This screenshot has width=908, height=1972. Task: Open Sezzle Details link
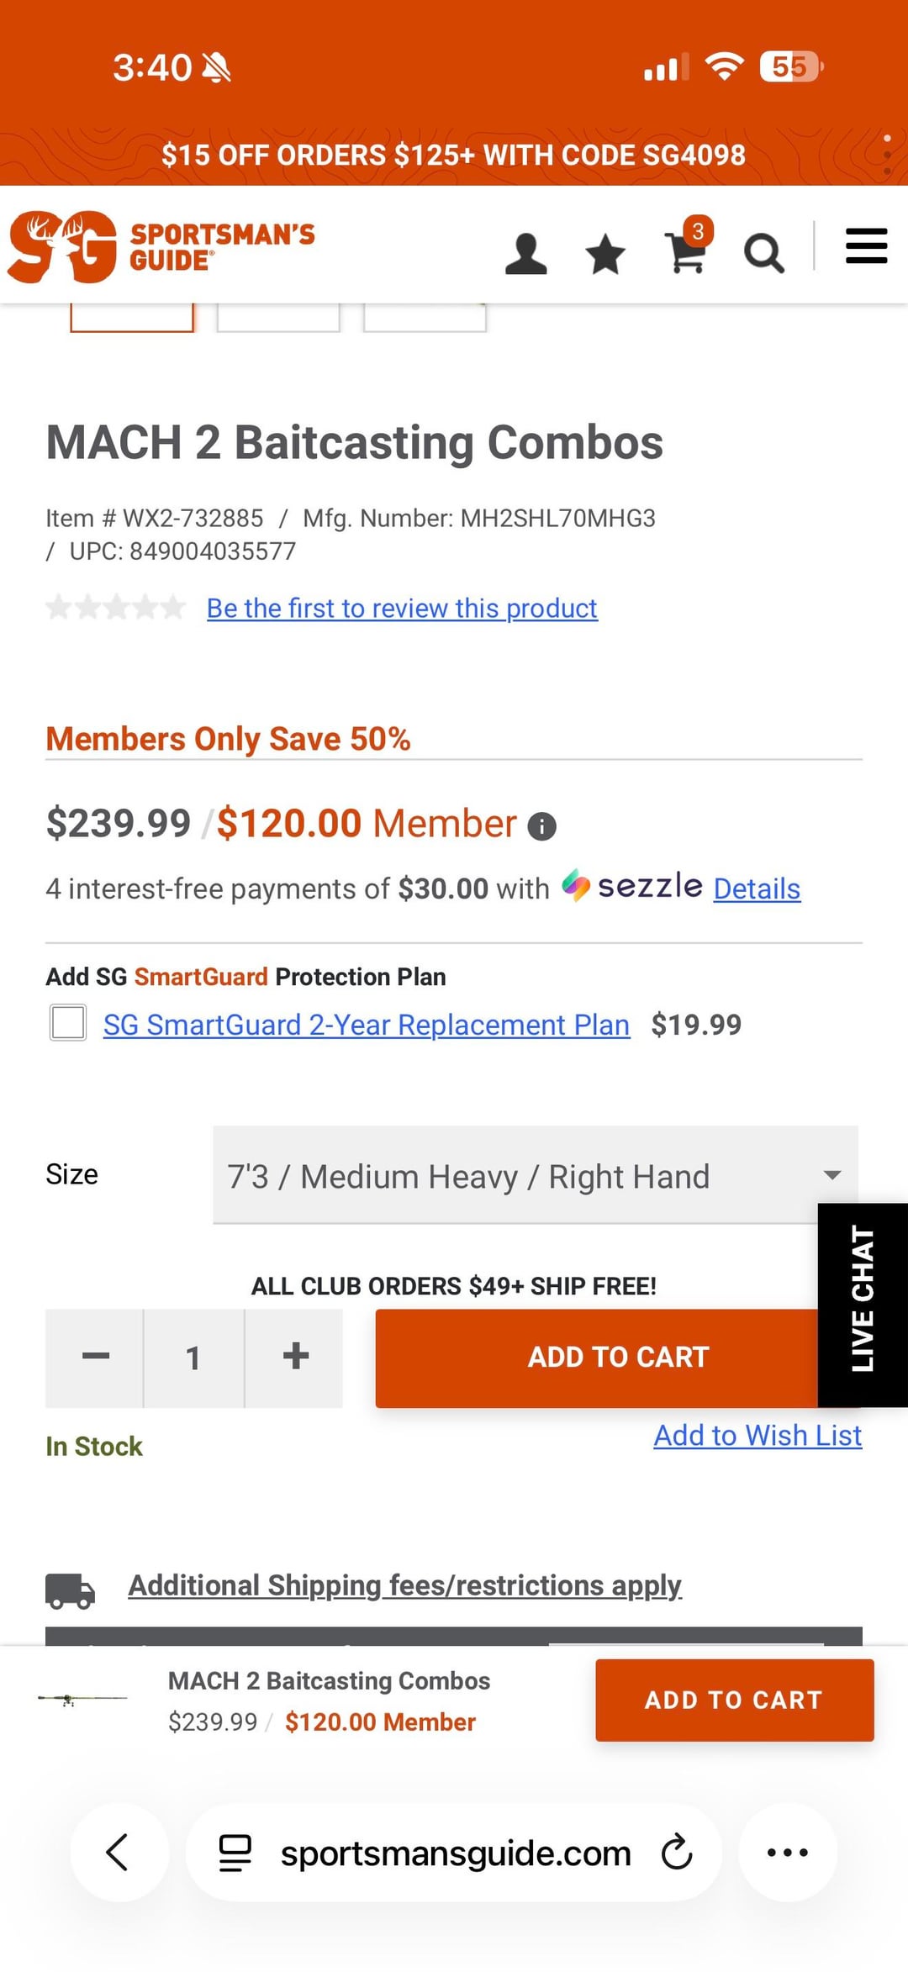[757, 888]
